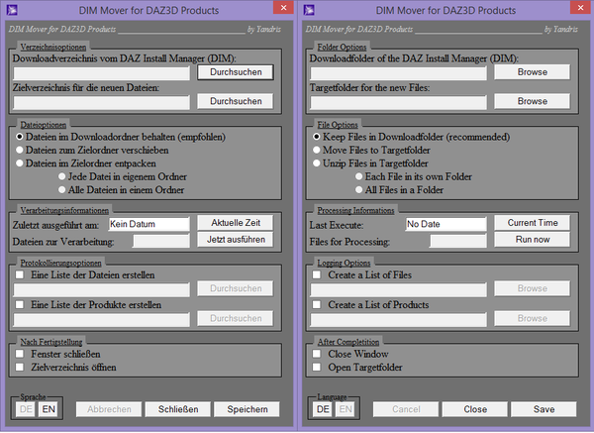Screen dimensions: 594x433
Task: Click the 'Schließen' button
Action: 178,409
